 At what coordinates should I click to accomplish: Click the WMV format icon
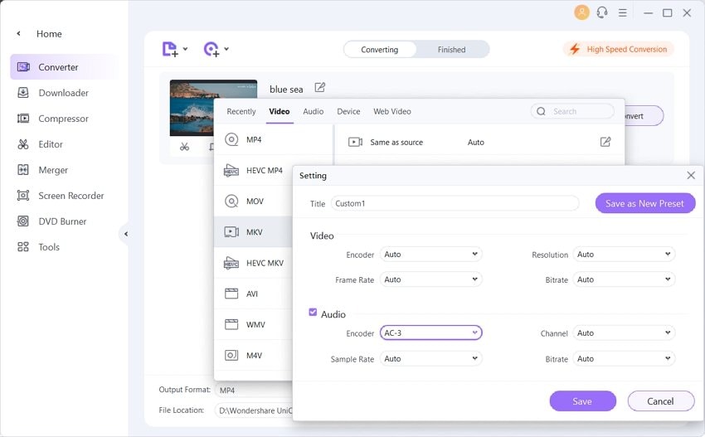[x=231, y=324]
